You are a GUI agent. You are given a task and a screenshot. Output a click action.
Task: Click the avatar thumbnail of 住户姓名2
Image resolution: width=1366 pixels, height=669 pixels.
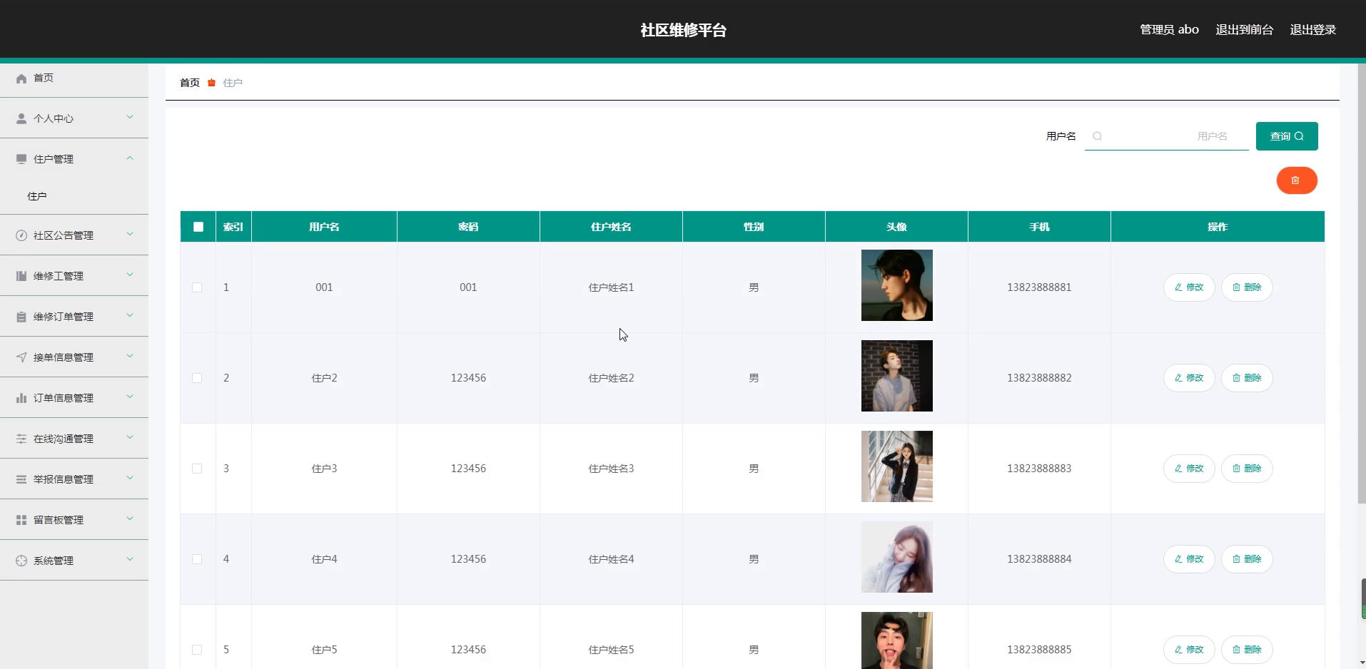point(896,376)
